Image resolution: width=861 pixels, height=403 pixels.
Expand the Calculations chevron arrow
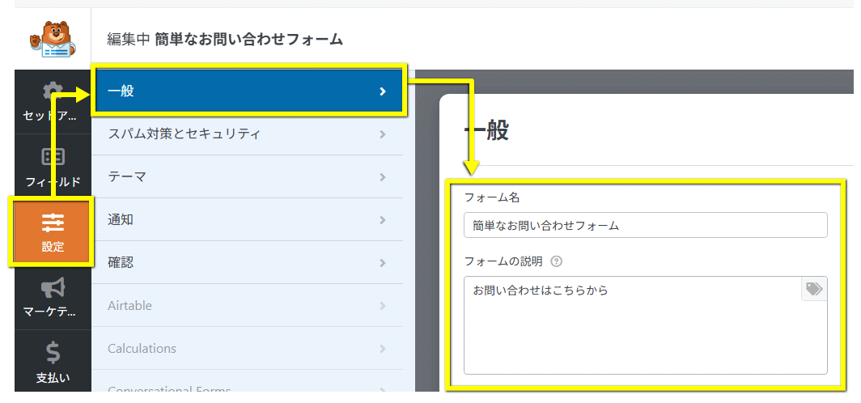(383, 348)
